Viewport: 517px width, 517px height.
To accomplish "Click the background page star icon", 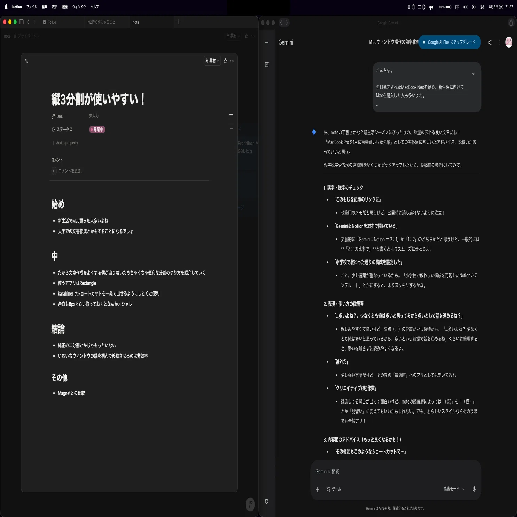I will [x=246, y=36].
